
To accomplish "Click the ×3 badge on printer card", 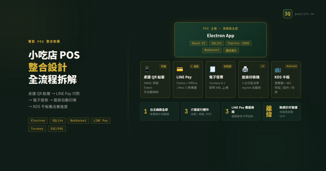I will tap(262, 66).
